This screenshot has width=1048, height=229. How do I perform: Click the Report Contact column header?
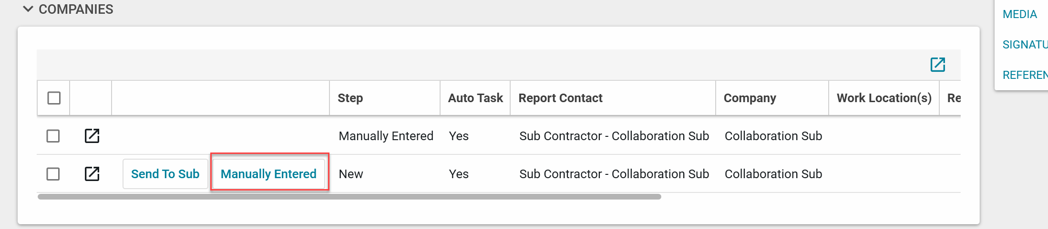pyautogui.click(x=560, y=98)
